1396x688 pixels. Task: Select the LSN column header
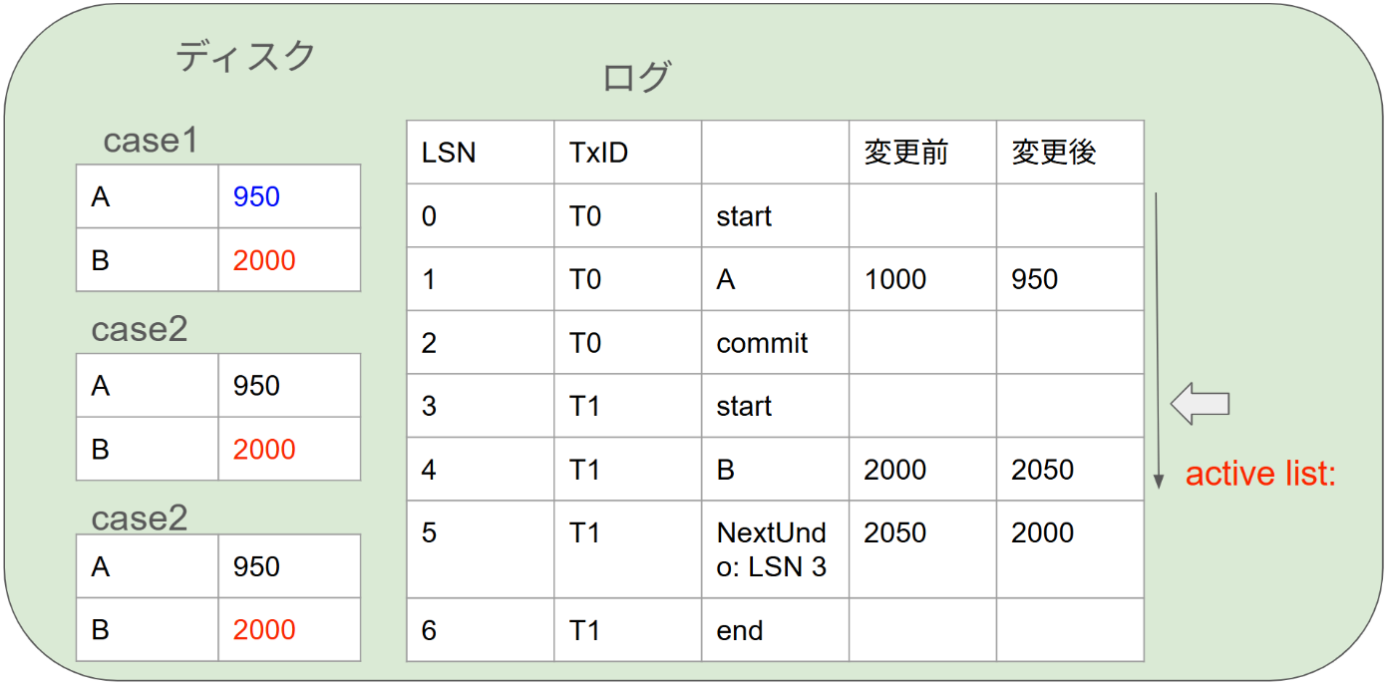point(481,153)
